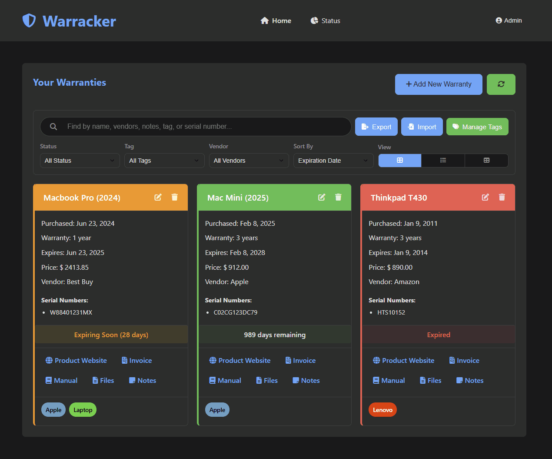Click Add New Warranty button
The image size is (552, 459).
point(439,84)
